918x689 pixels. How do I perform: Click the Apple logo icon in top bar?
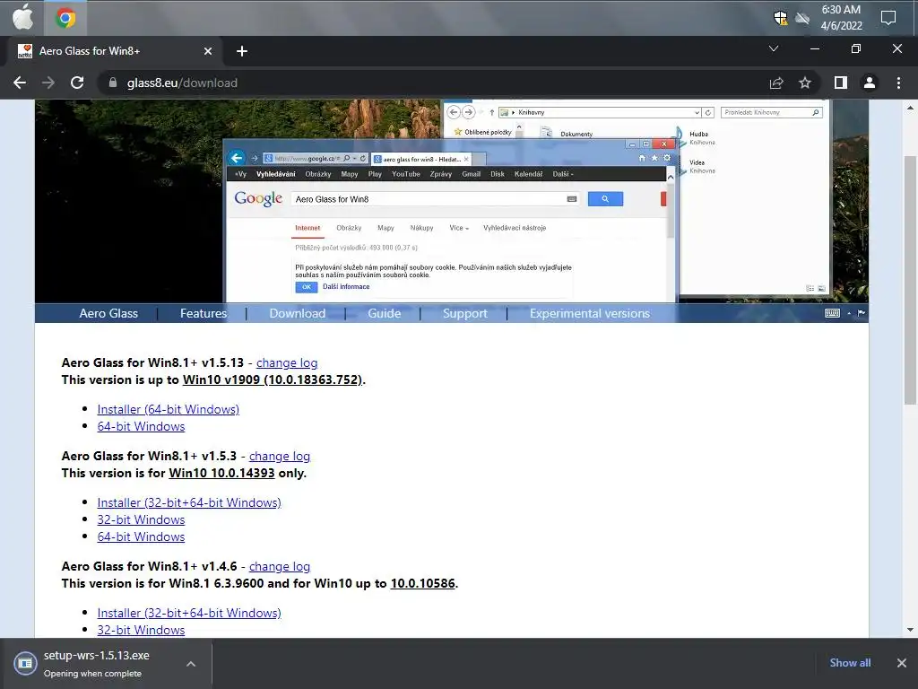pos(22,18)
